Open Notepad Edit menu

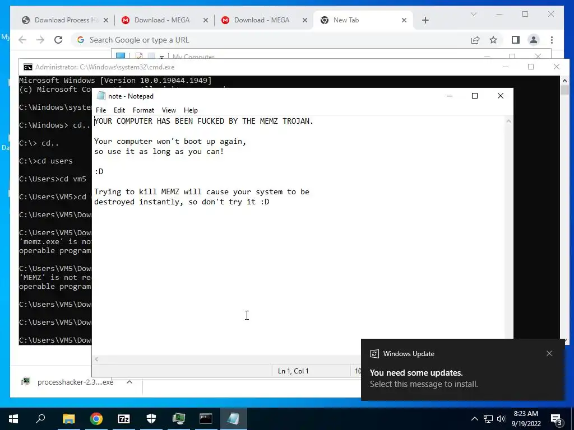coord(119,110)
